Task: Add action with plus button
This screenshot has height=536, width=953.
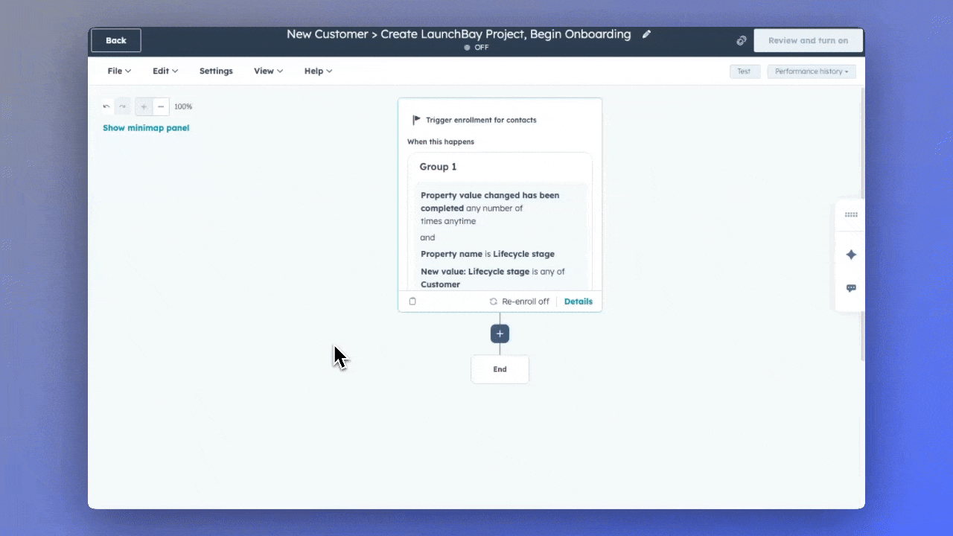Action: click(x=500, y=334)
